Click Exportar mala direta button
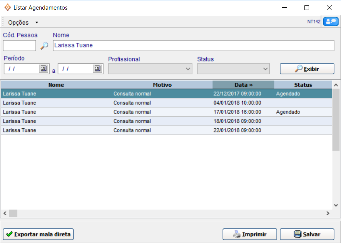Image resolution: width=341 pixels, height=243 pixels. tap(38, 234)
